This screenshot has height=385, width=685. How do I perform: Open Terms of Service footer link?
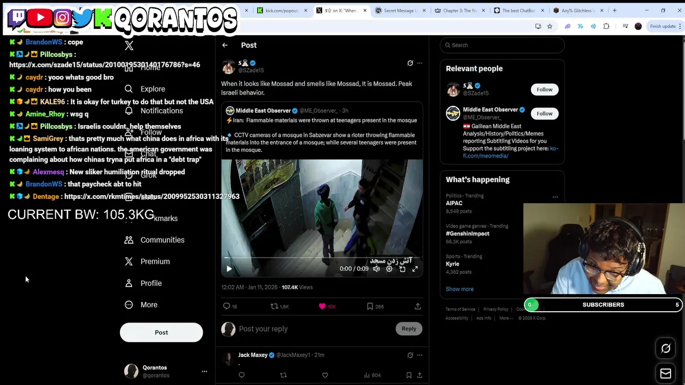coord(460,309)
